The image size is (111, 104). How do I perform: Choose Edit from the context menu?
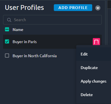(x=94, y=54)
